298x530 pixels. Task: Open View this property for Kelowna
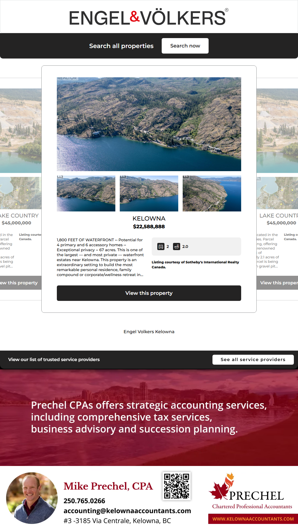point(149,293)
